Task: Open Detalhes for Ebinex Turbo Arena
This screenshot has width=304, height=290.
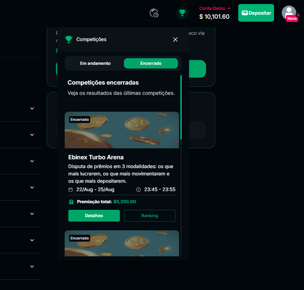Action: tap(94, 216)
